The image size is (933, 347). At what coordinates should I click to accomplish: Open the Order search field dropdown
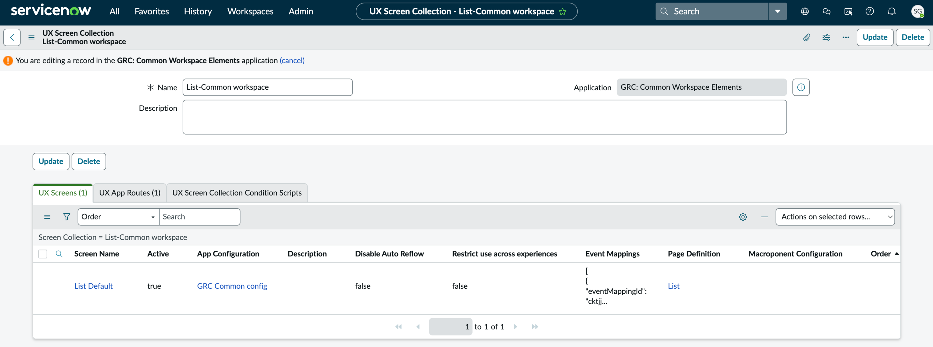(118, 217)
